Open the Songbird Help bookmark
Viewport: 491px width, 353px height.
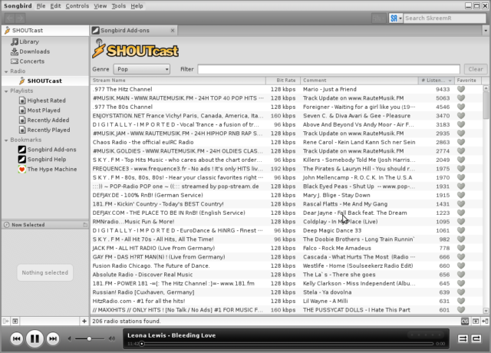(x=42, y=159)
